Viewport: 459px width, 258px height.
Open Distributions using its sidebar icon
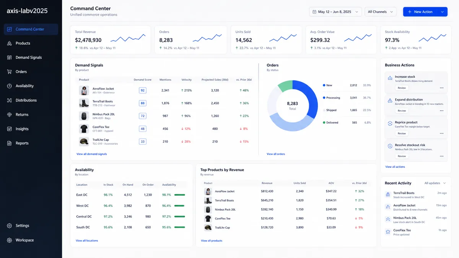click(x=9, y=101)
